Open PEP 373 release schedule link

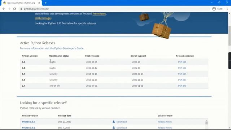click(182, 86)
